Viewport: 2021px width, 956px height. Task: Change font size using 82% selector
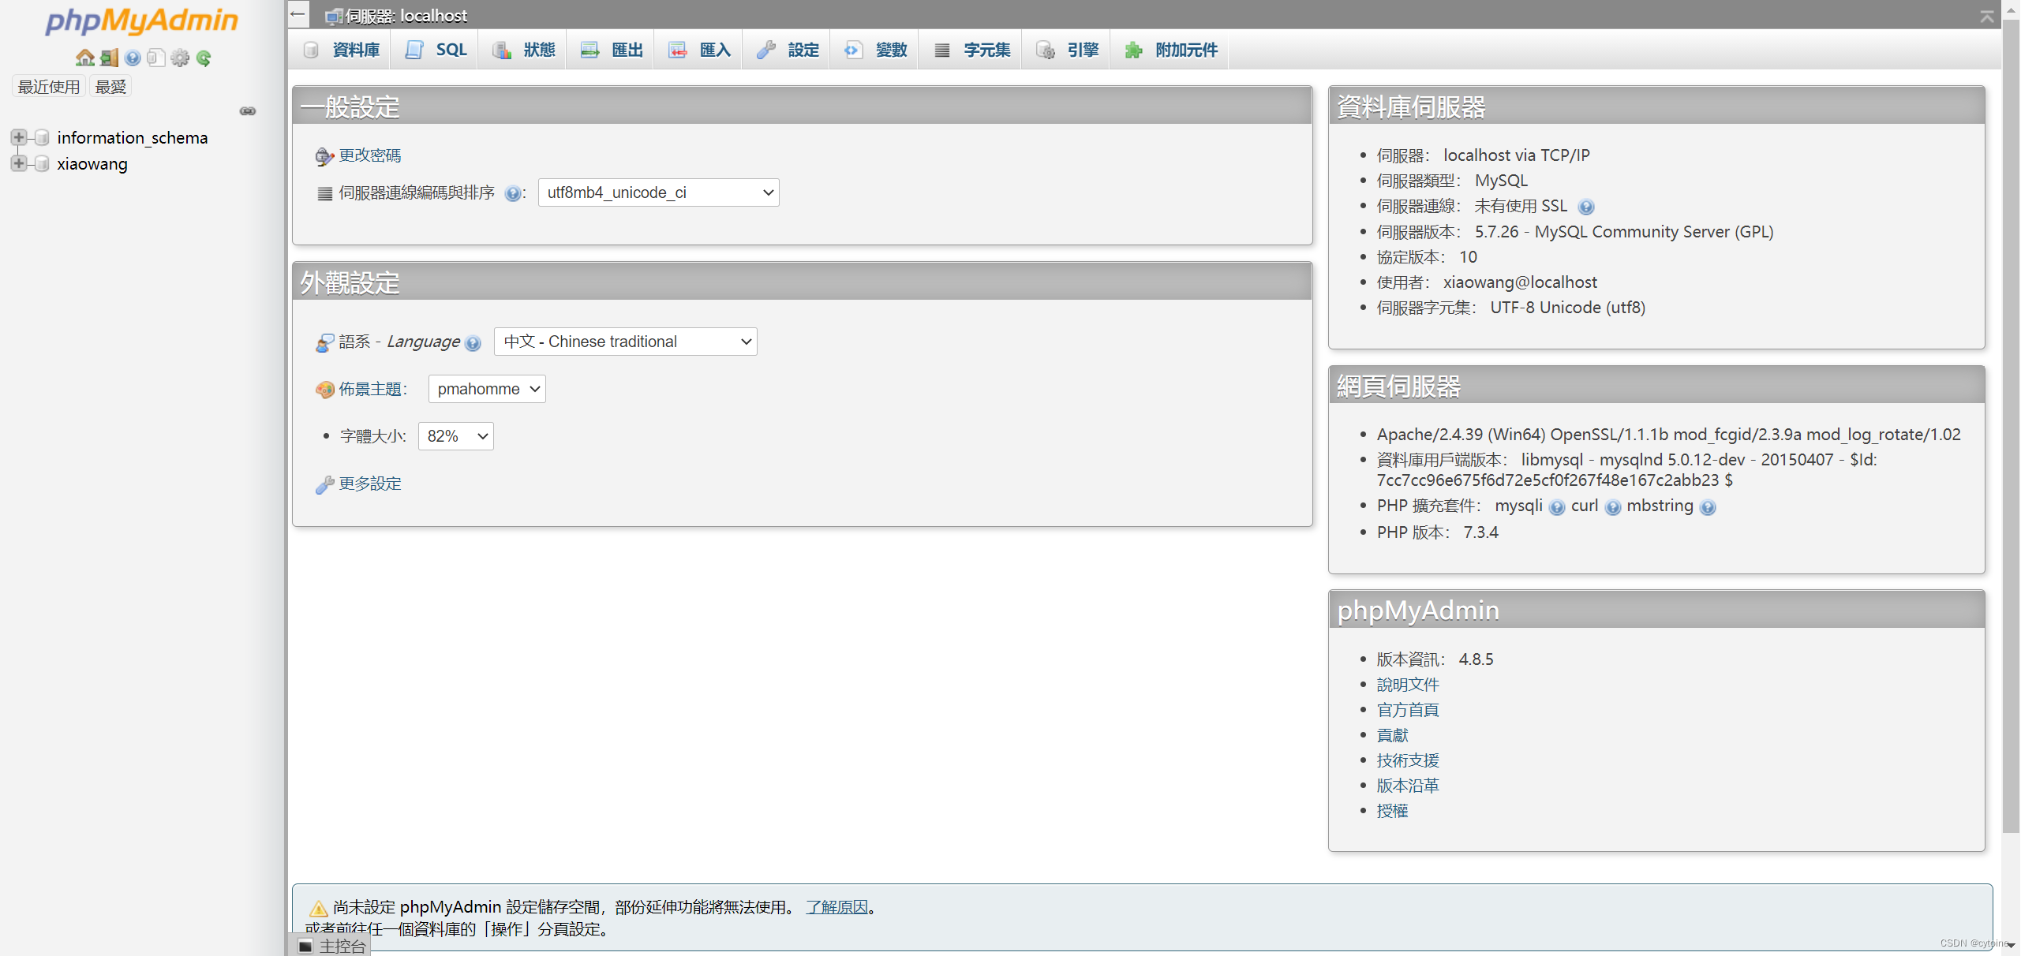(x=455, y=435)
